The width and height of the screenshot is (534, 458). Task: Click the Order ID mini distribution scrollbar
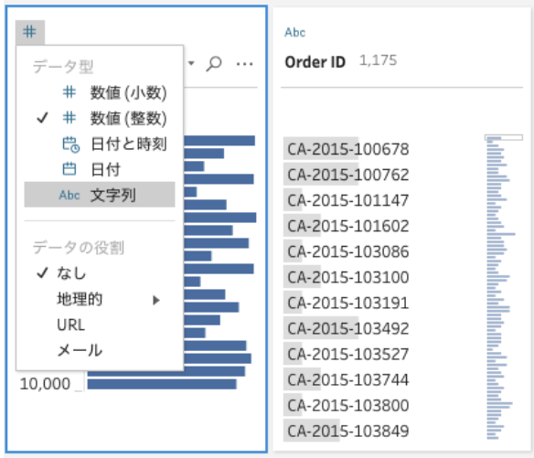coord(504,137)
